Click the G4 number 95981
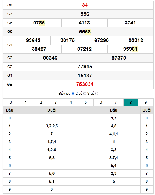Viewport: 155px width, 195px height. click(130, 49)
